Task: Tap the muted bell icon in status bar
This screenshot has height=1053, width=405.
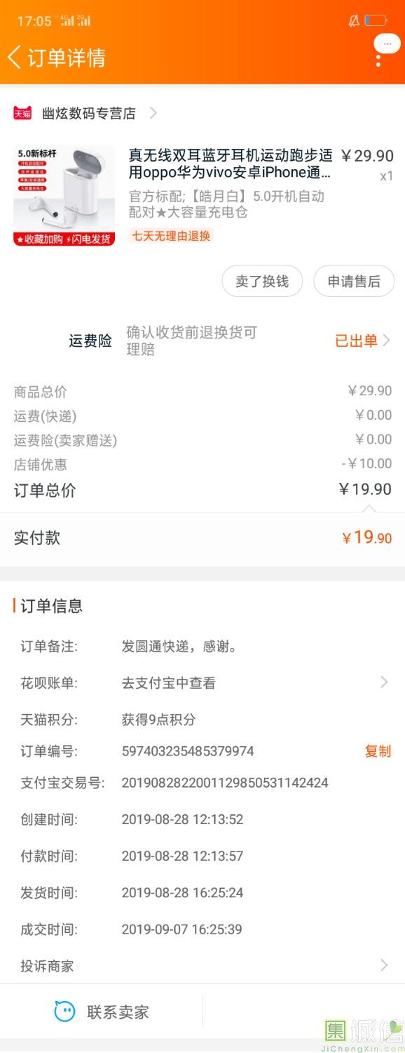Action: pos(354,20)
